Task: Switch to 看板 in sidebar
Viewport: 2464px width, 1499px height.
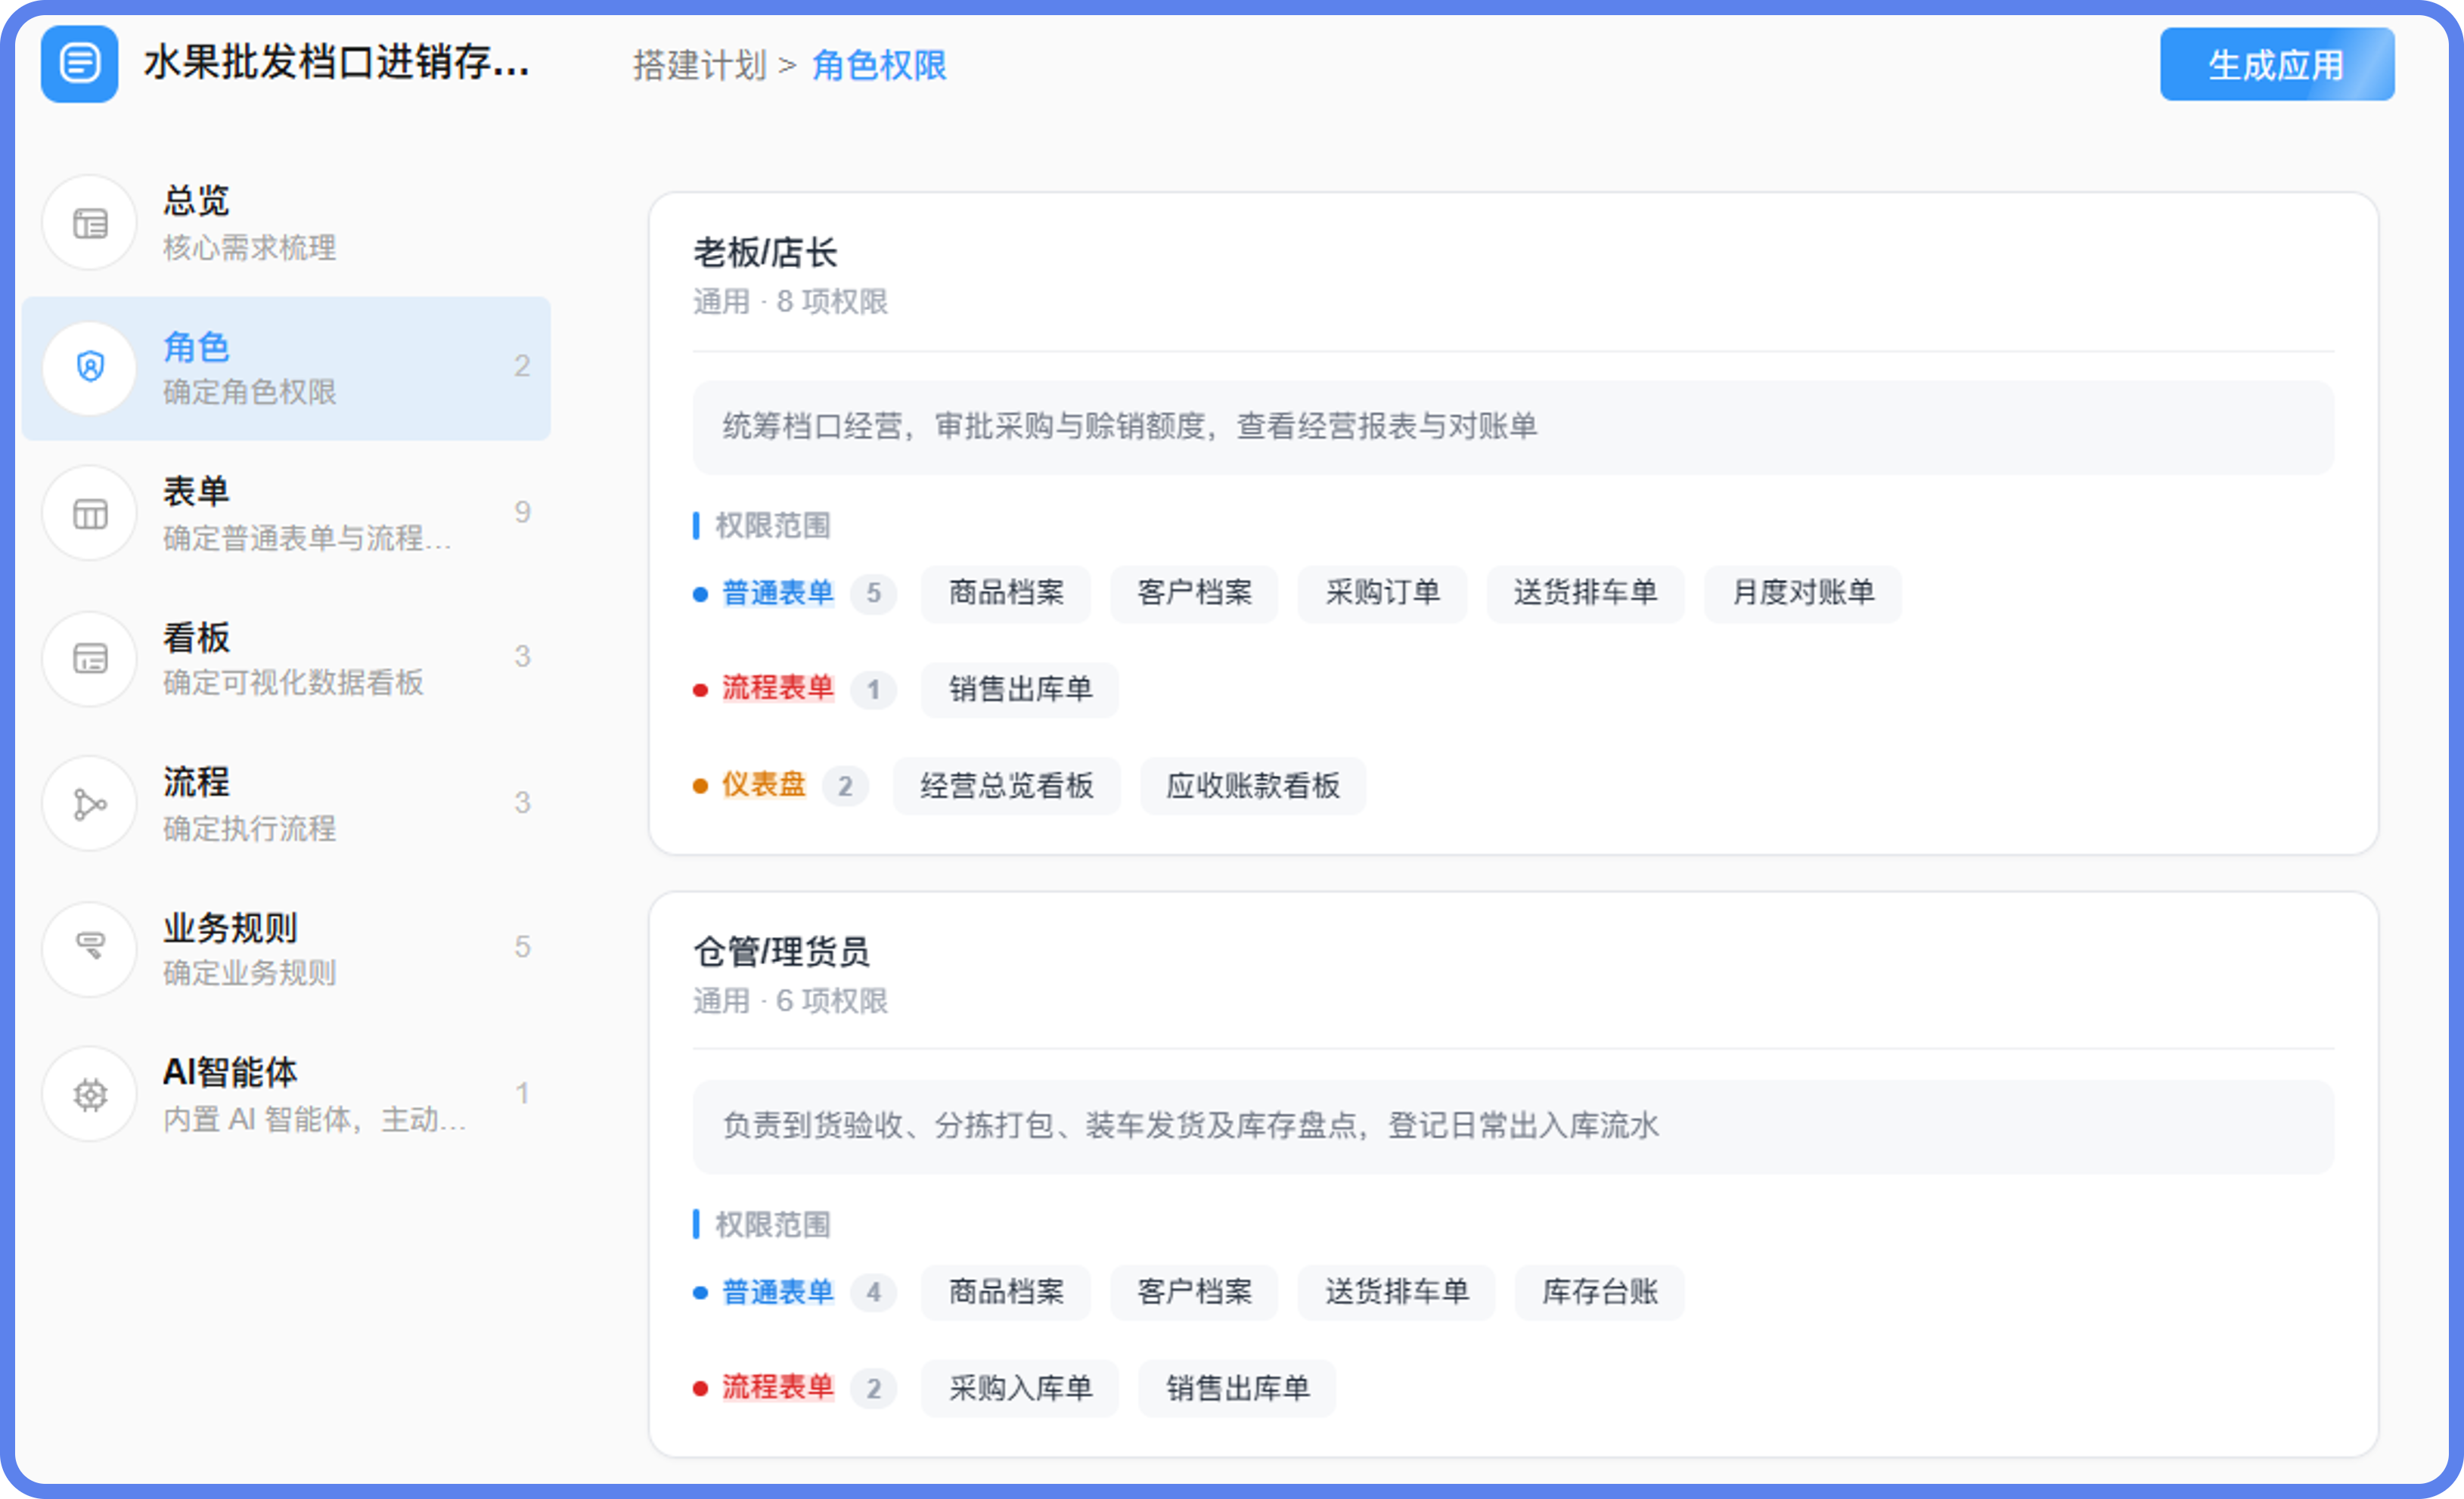Action: pos(286,659)
